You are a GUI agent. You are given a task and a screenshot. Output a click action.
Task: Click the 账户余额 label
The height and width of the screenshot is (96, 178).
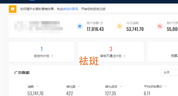pyautogui.click(x=93, y=23)
